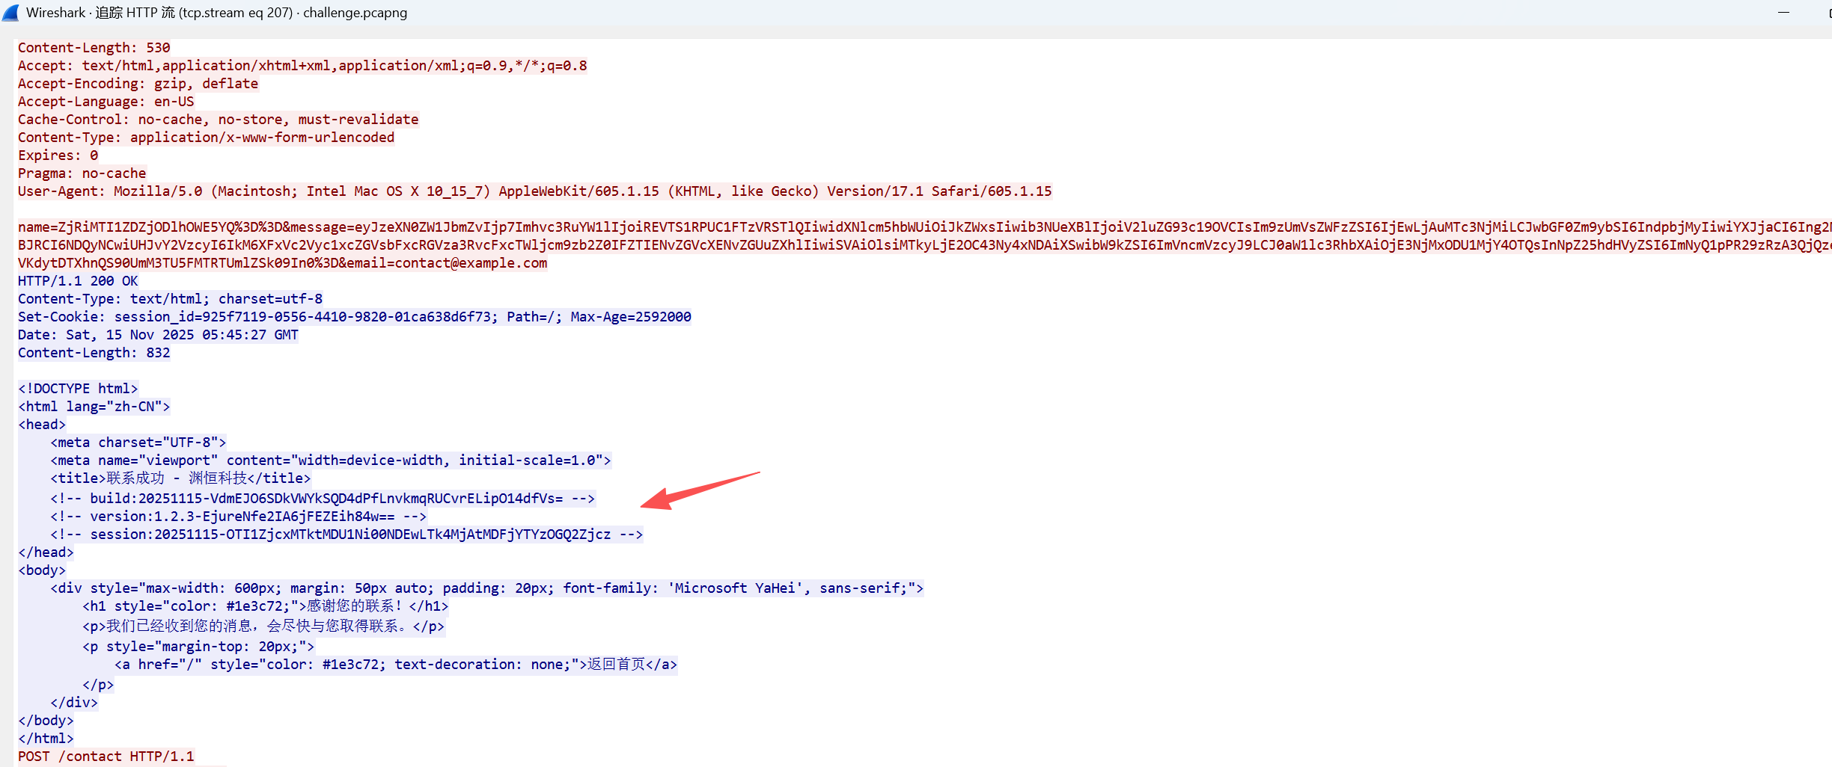
Task: Click the POST /contact HTTP/1.1 request line
Action: [x=106, y=757]
